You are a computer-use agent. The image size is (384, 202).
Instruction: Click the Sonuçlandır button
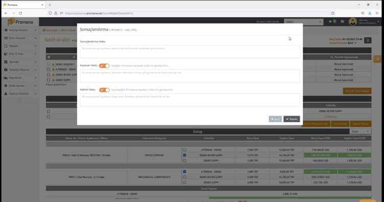[340, 124]
